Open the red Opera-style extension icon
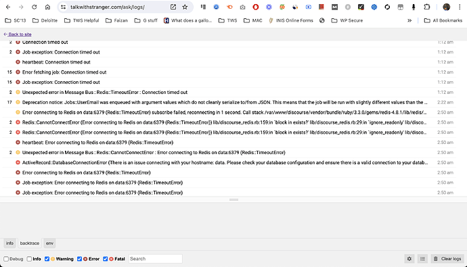Viewport: 467px width, 267px height. pos(256,7)
